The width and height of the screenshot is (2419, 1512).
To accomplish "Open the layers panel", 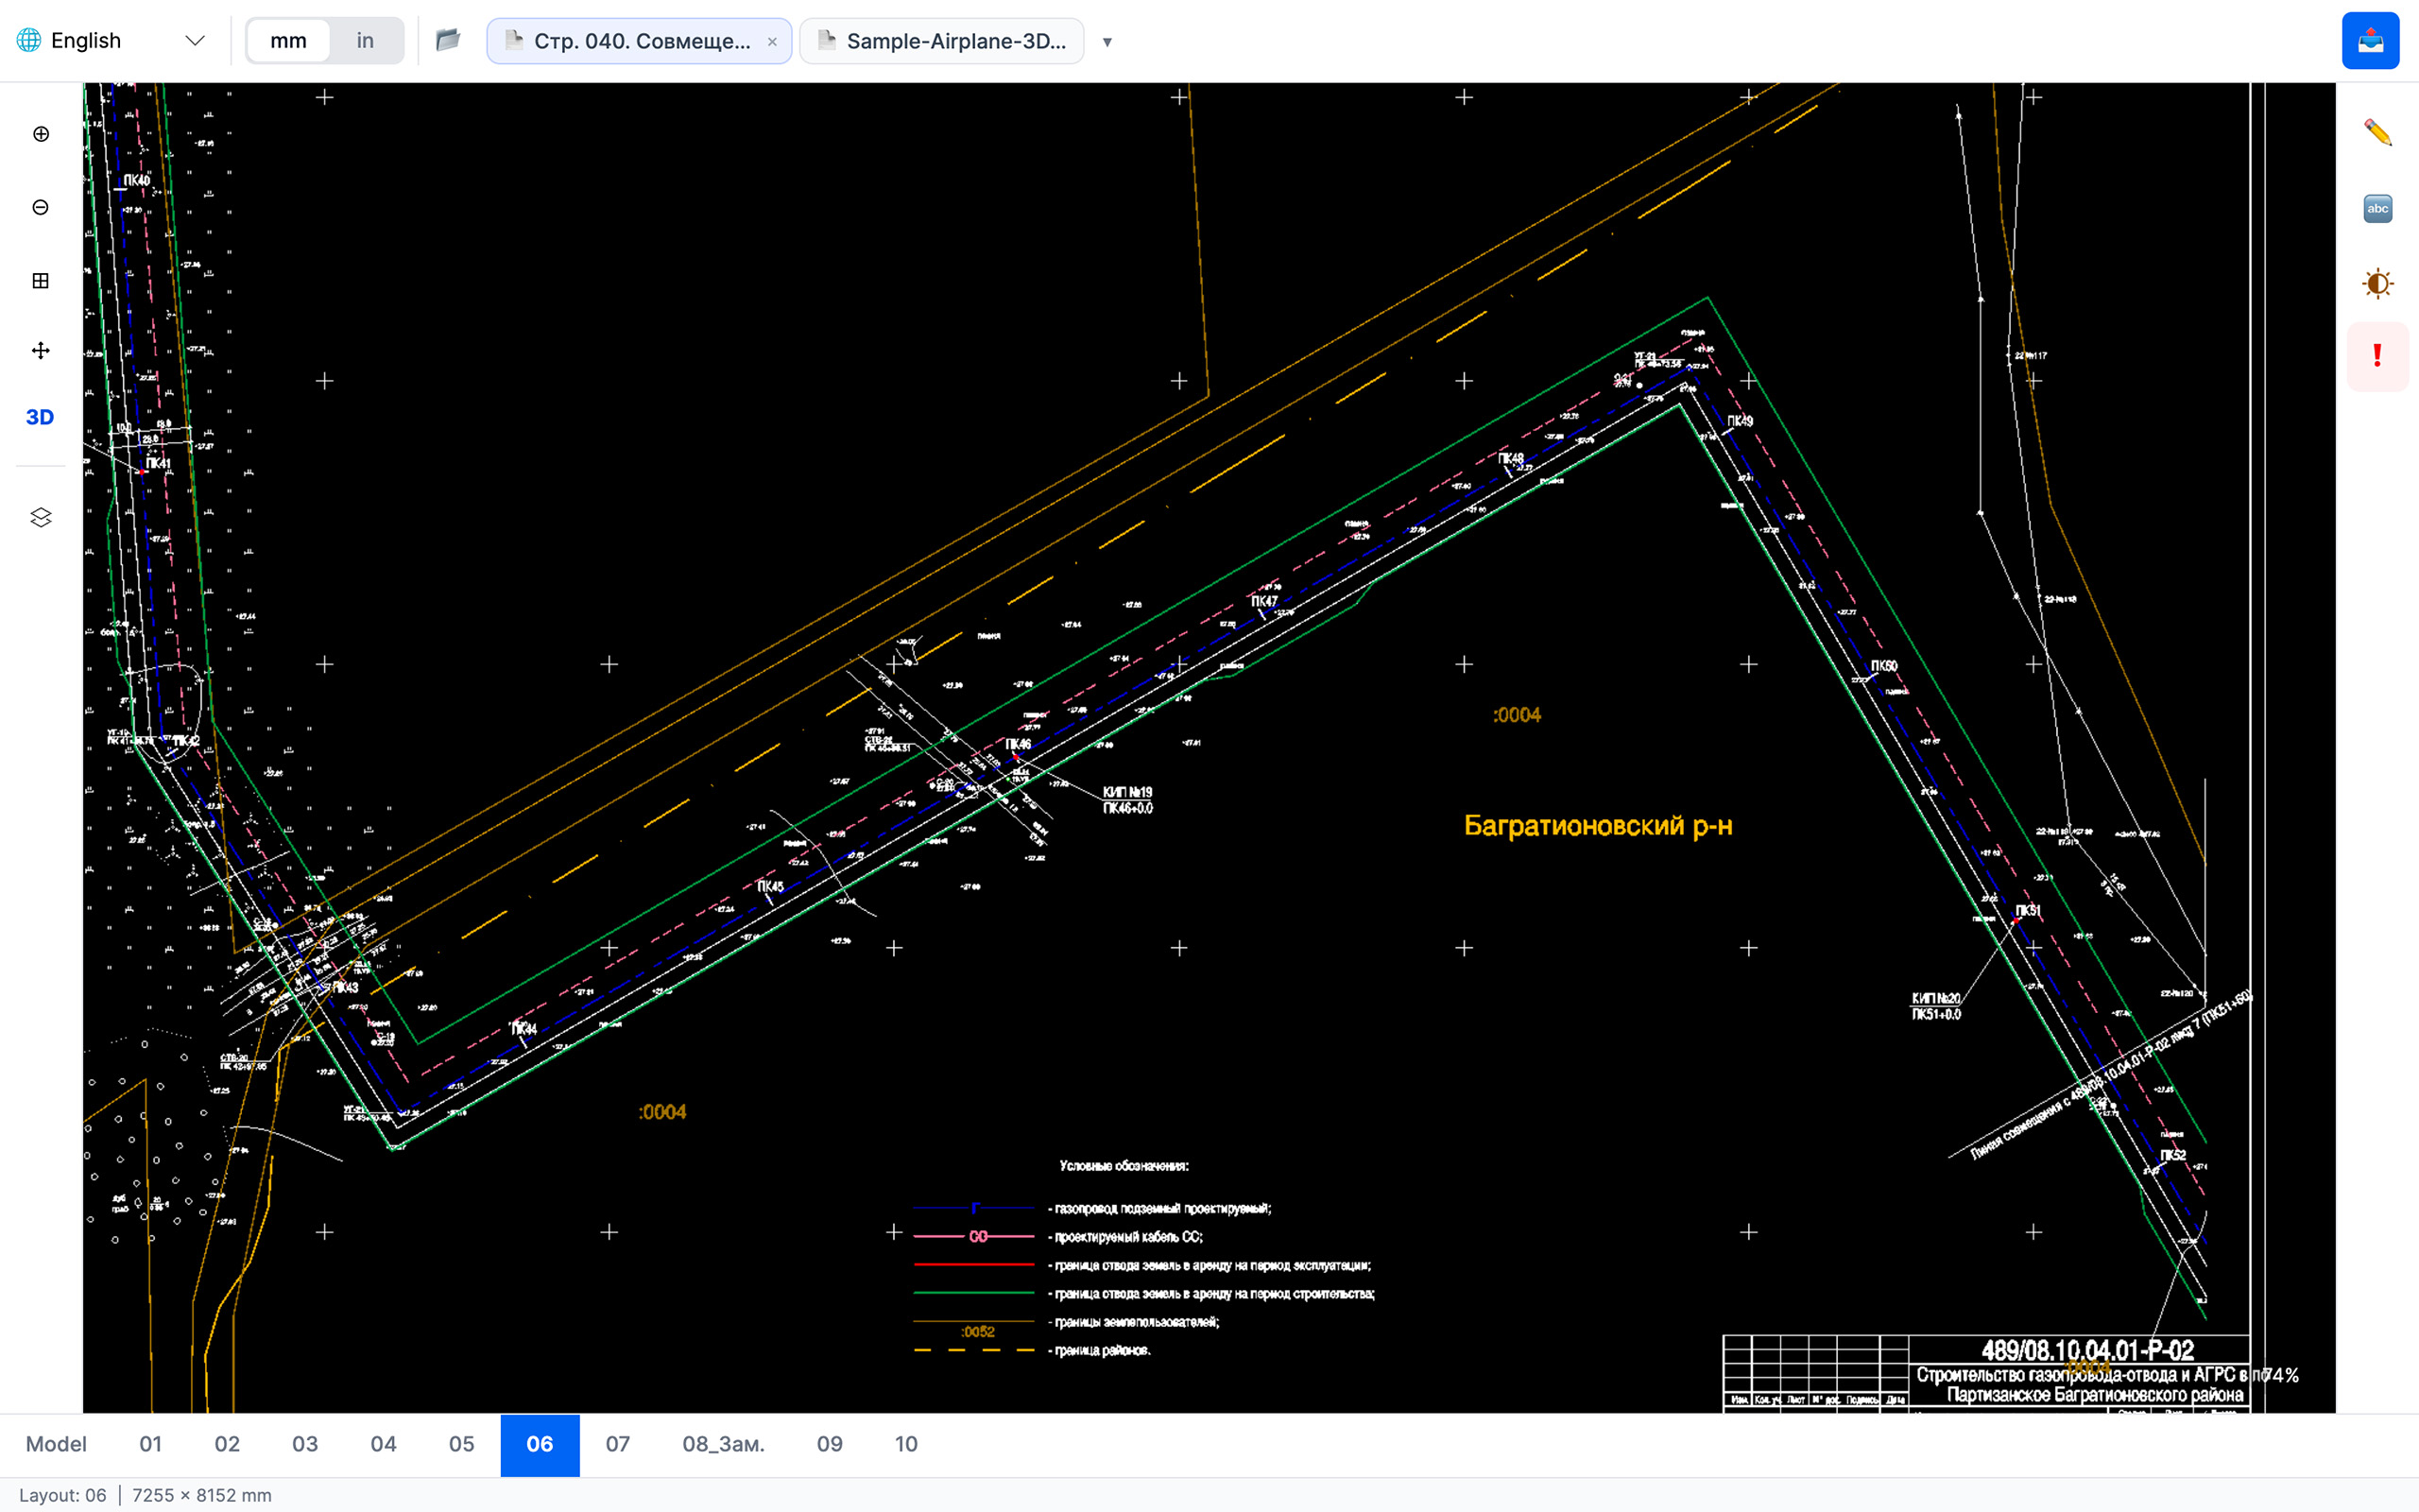I will tap(41, 517).
